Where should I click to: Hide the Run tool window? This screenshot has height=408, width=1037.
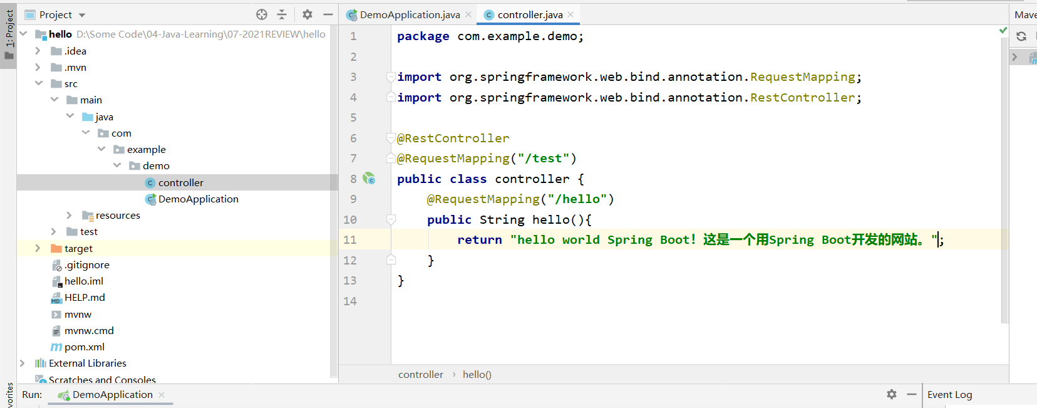[912, 394]
